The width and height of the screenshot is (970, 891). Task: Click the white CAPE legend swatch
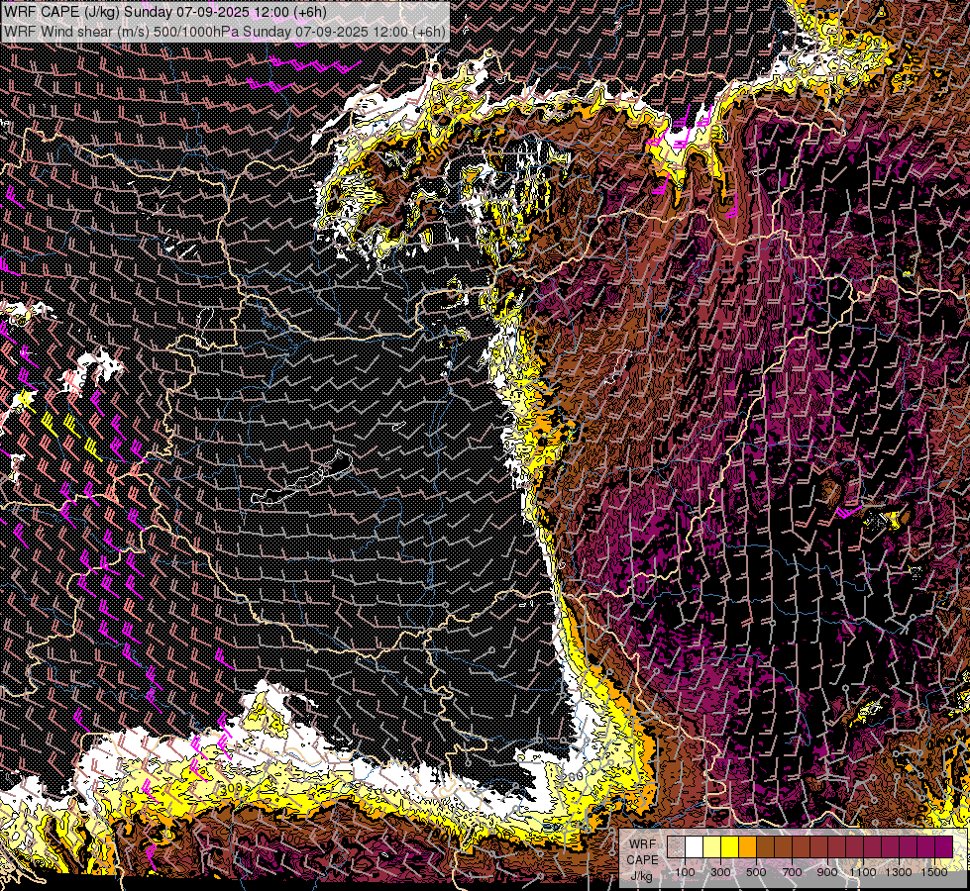695,847
